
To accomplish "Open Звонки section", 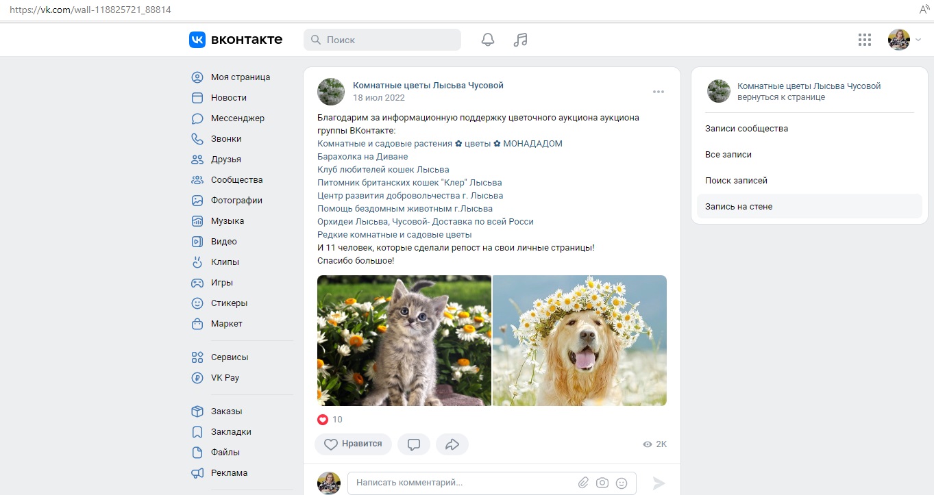I will tap(226, 139).
